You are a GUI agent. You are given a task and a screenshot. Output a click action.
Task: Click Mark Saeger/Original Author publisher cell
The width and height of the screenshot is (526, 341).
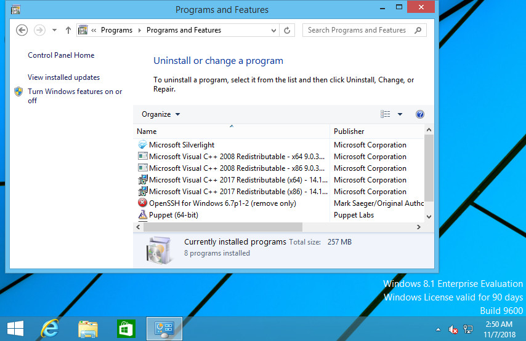tap(378, 203)
